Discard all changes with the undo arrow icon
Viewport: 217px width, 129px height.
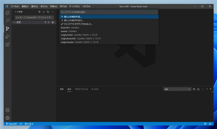[x=45, y=22]
